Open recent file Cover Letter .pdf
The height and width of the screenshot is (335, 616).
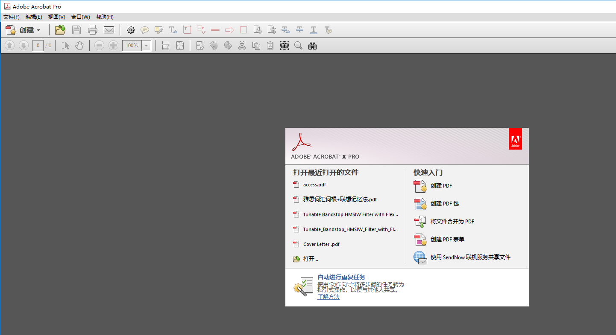[x=321, y=244]
